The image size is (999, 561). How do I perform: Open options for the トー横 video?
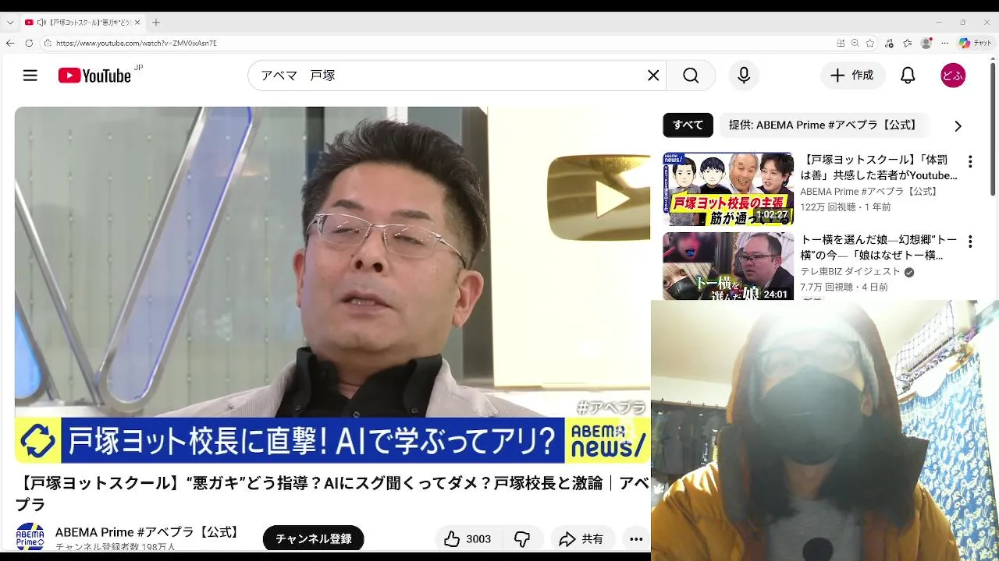point(970,242)
